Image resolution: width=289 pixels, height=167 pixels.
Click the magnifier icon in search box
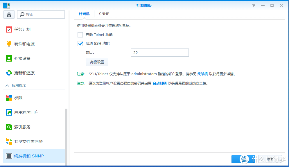click(x=22, y=15)
